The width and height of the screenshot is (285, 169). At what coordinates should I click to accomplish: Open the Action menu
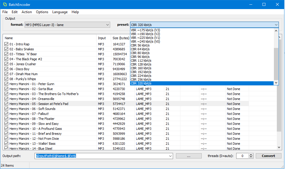(x=27, y=12)
